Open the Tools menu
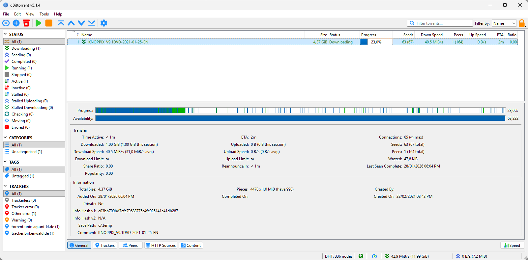This screenshot has width=528, height=260. pos(44,14)
